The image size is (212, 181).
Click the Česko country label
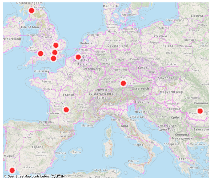click(143, 68)
